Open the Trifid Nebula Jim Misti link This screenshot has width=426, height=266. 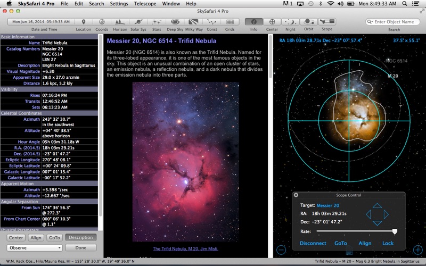pyautogui.click(x=185, y=248)
